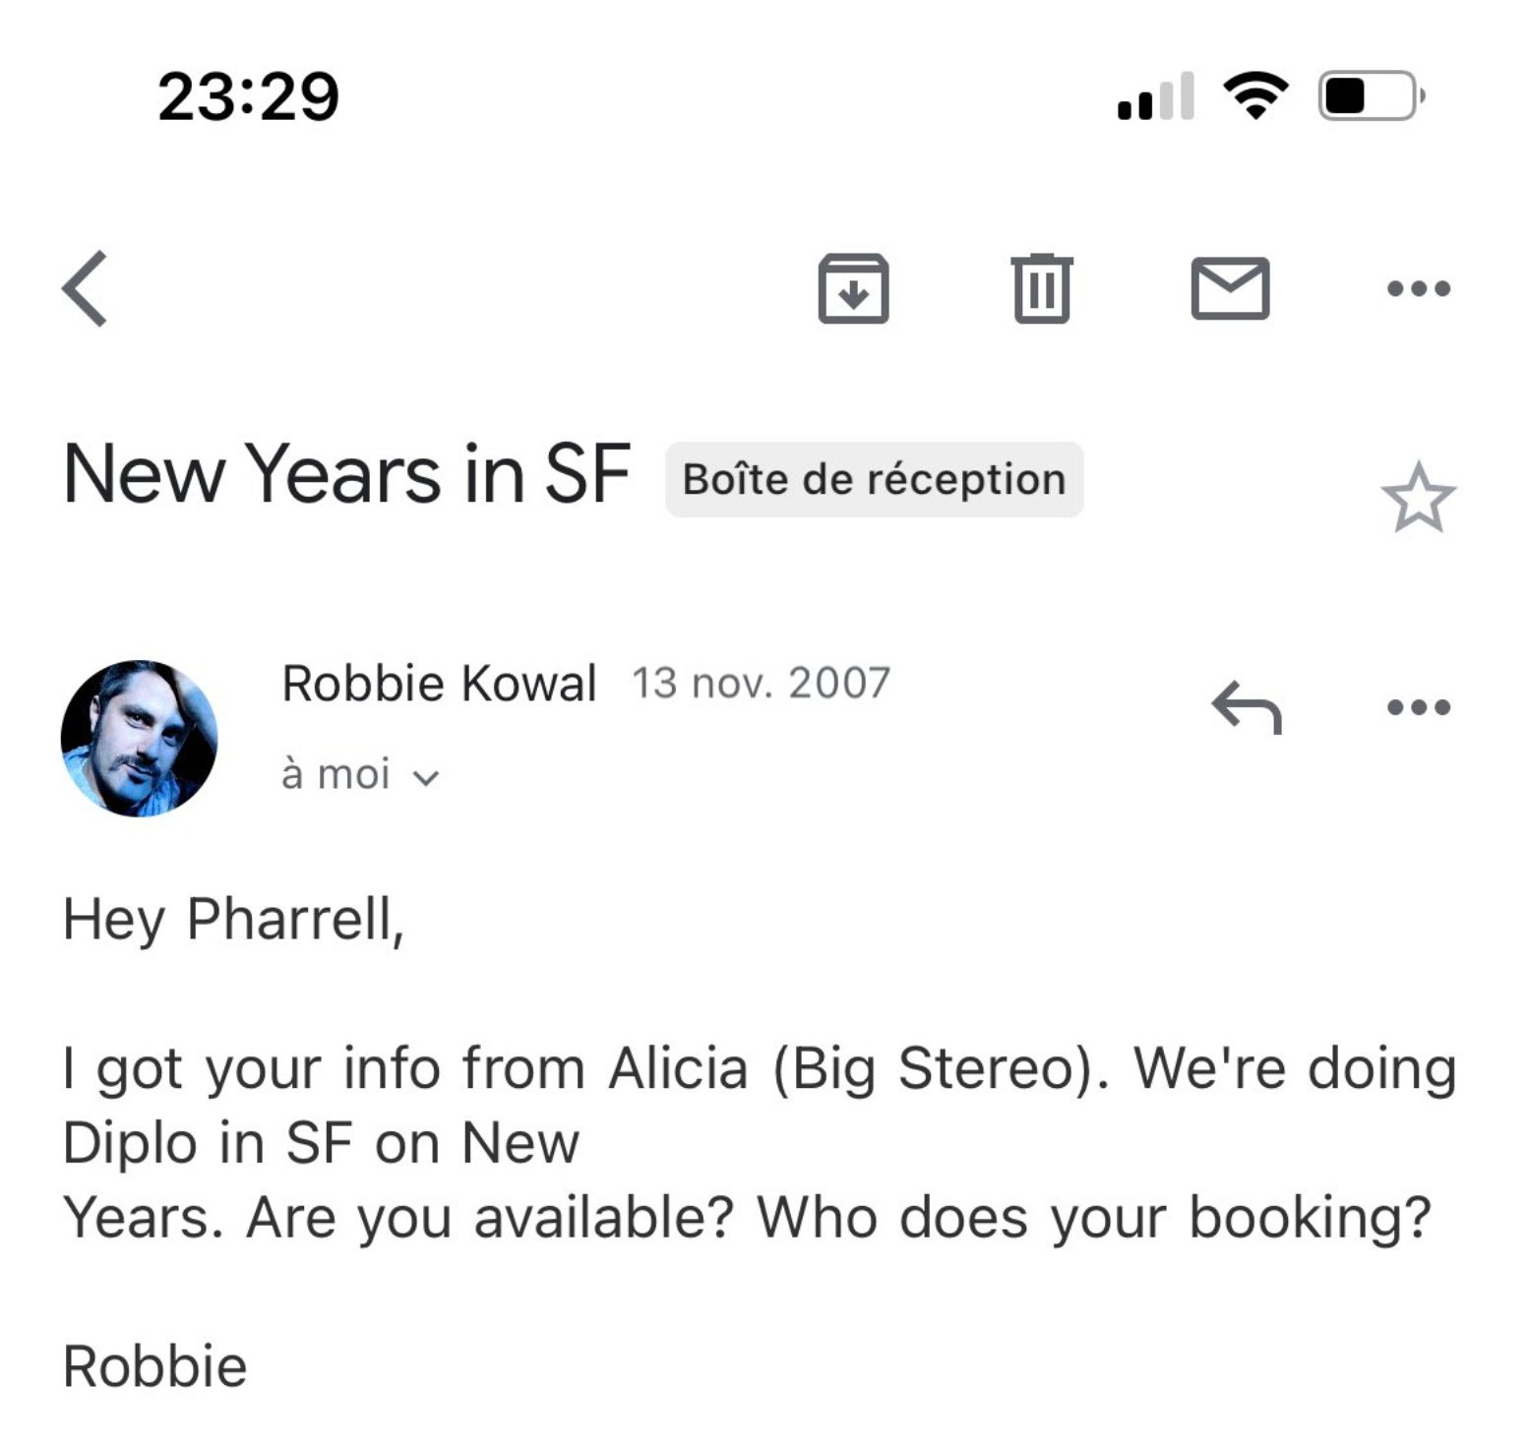Image resolution: width=1527 pixels, height=1444 pixels.
Task: Tap the Wi-Fi status icon
Action: [1255, 96]
